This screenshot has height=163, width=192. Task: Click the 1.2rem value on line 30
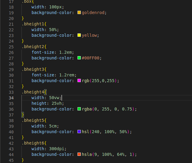pyautogui.click(x=67, y=75)
